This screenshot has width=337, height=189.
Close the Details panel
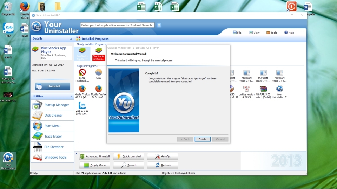click(71, 38)
